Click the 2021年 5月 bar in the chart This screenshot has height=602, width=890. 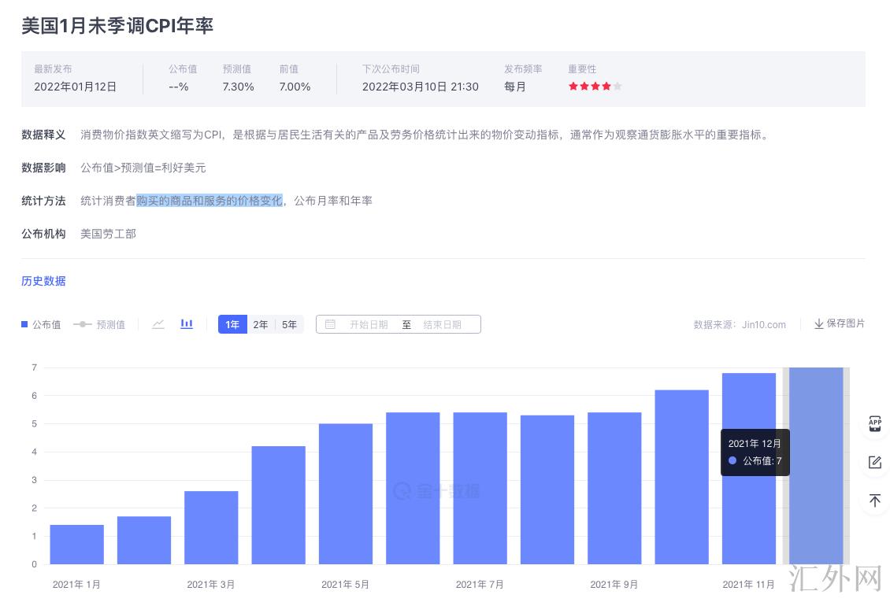(346, 493)
